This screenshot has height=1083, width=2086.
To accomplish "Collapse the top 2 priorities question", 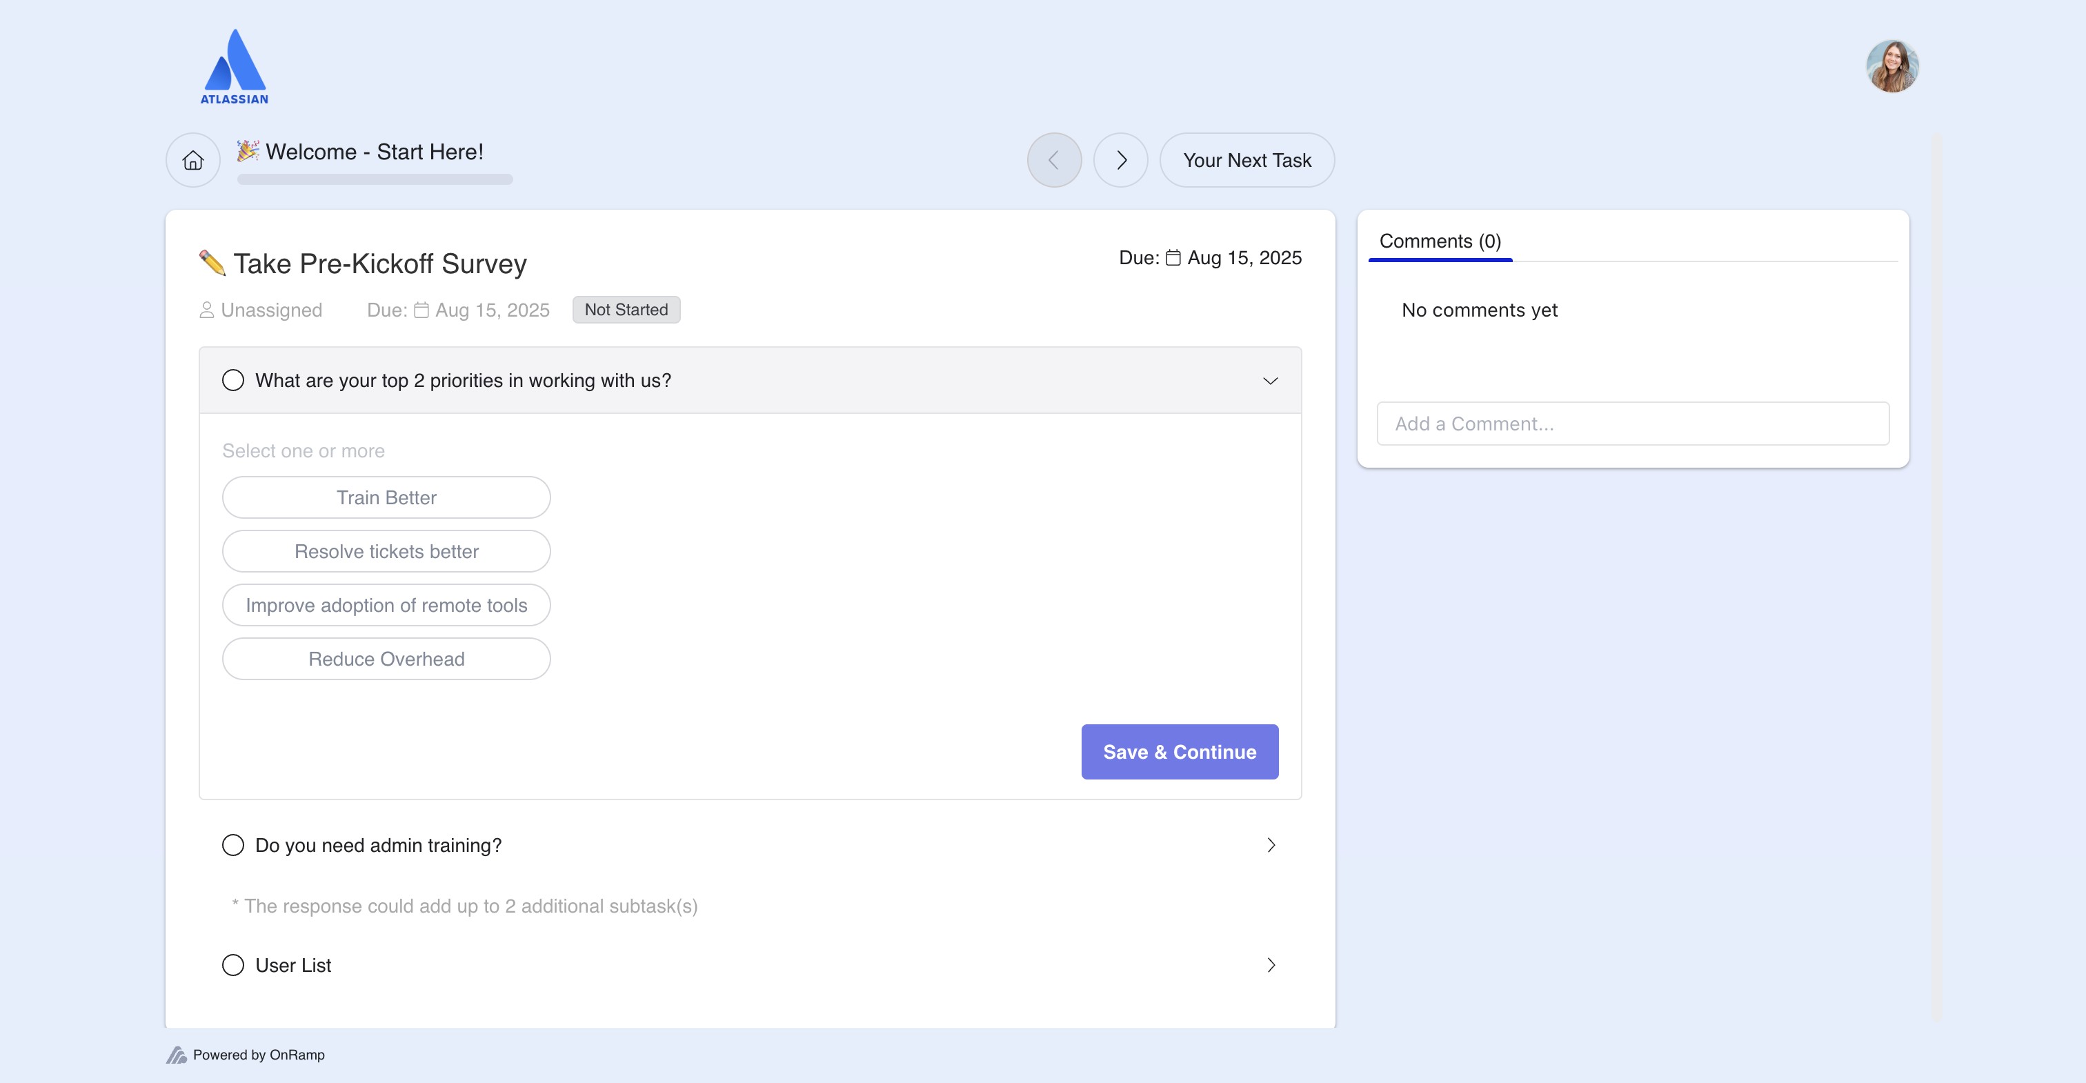I will tap(1270, 381).
